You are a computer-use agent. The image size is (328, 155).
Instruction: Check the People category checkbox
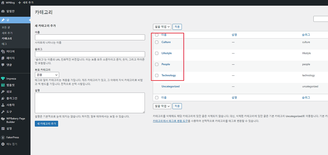click(157, 64)
